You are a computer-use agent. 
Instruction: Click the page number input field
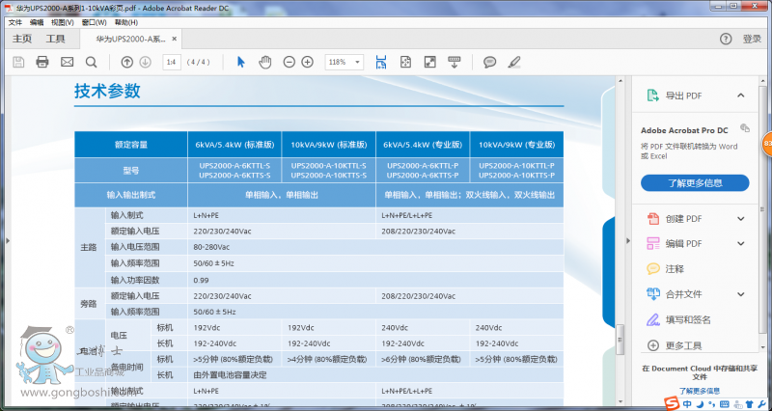tap(171, 62)
